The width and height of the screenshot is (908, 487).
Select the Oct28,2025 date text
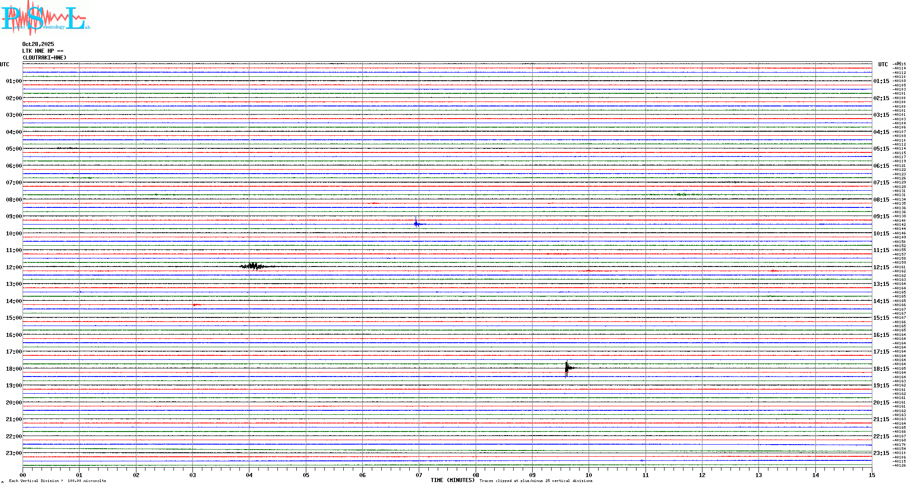point(38,44)
